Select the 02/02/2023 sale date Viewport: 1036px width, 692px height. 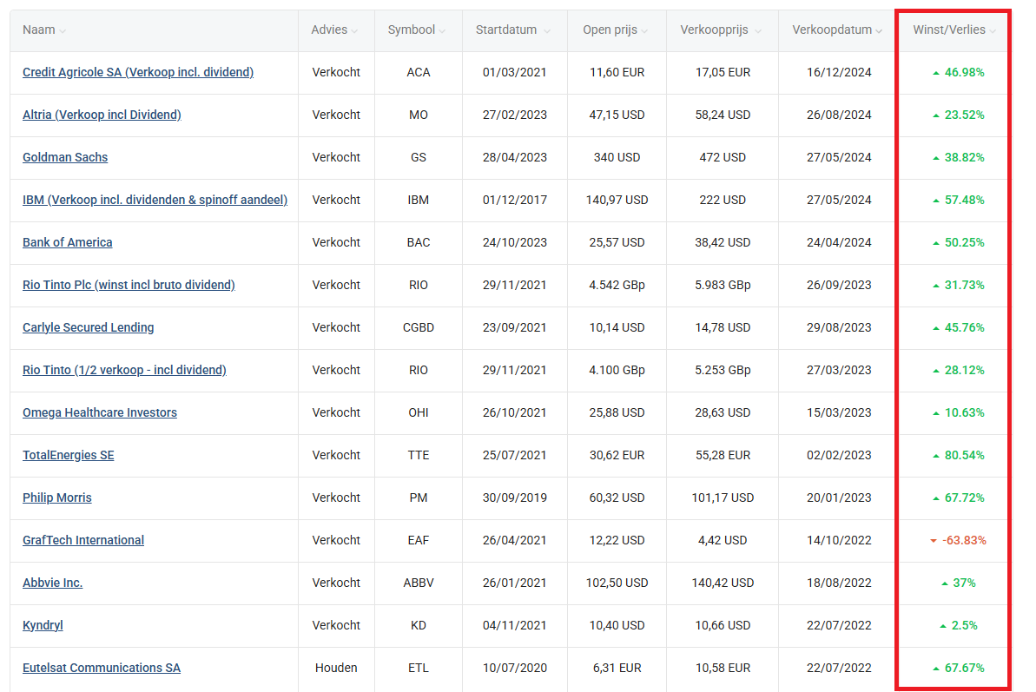(x=839, y=455)
